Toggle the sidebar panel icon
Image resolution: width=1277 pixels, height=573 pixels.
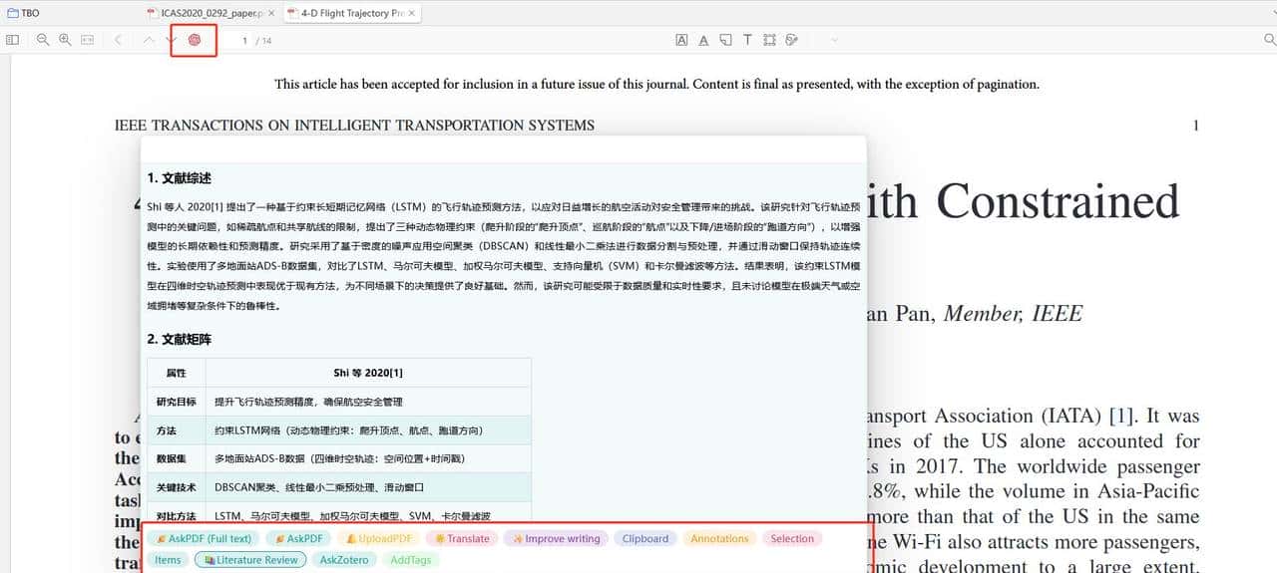(12, 40)
